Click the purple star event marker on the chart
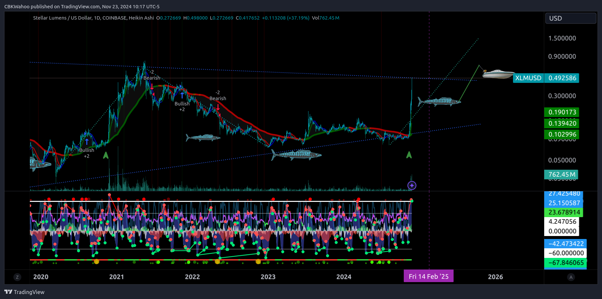Image resolution: width=602 pixels, height=299 pixels. 412,185
